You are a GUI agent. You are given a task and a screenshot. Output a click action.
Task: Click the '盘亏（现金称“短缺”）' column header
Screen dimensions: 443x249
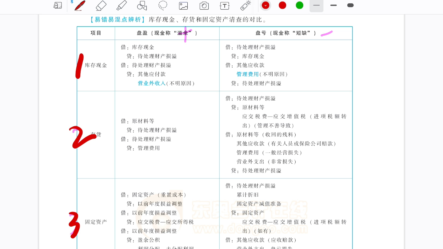286,33
